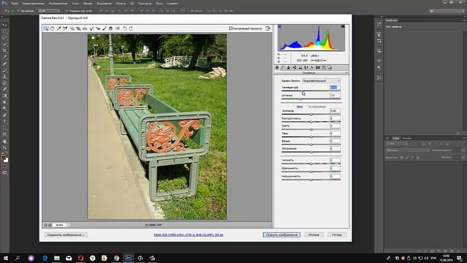Select the Straighten tool in Camera Raw
This screenshot has width=467, height=263.
coord(85,28)
